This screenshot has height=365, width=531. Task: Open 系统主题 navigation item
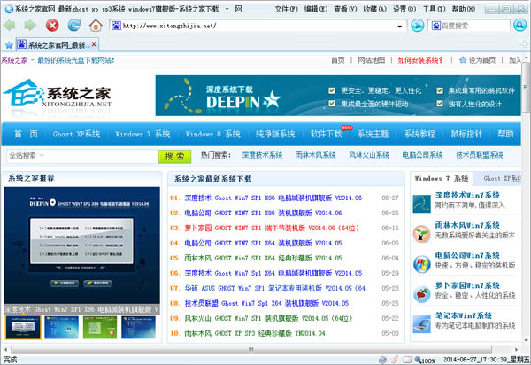tap(373, 134)
